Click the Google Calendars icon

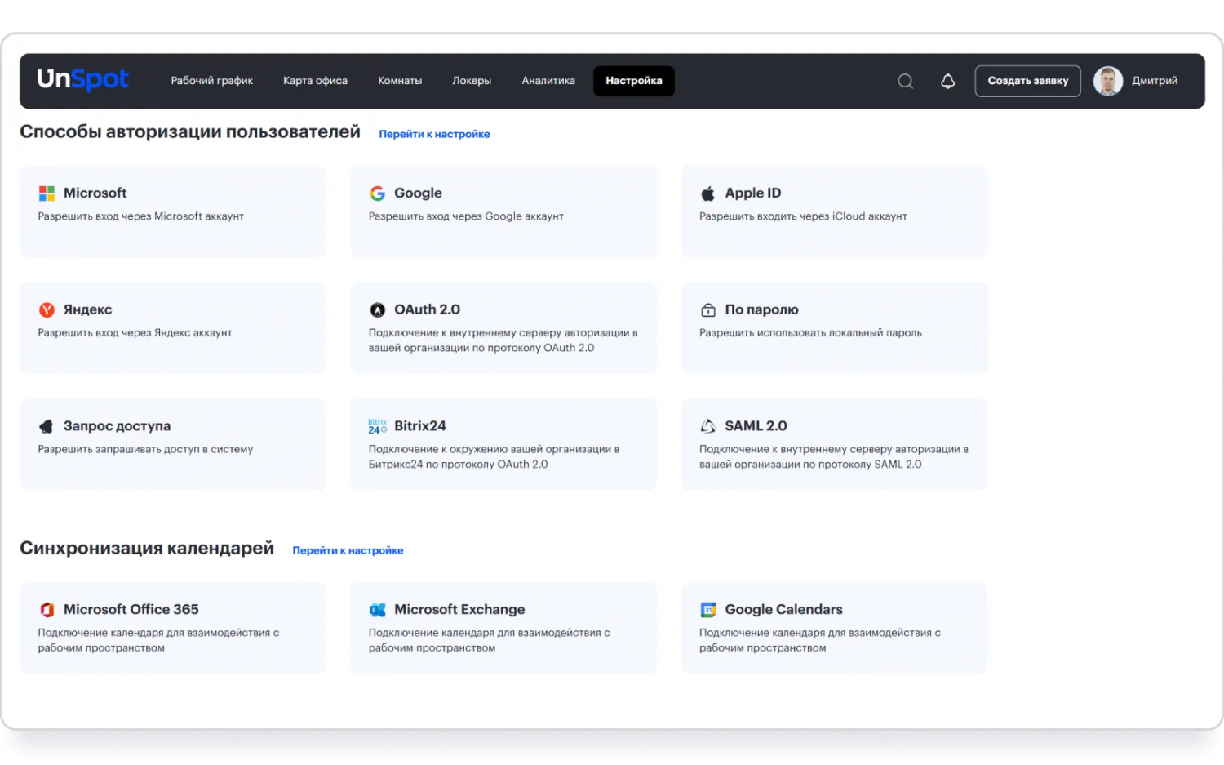pos(707,610)
